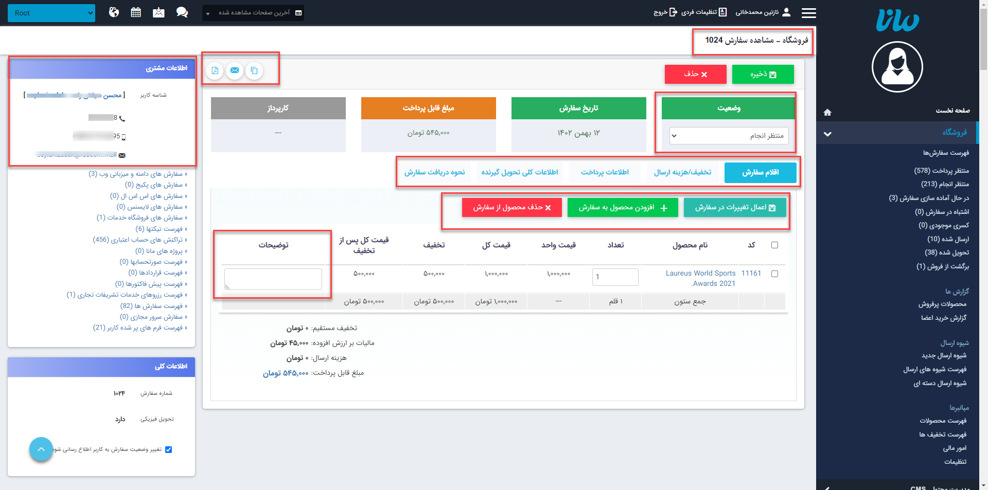
Task: Click the hamburger menu icon
Action: [x=808, y=13]
